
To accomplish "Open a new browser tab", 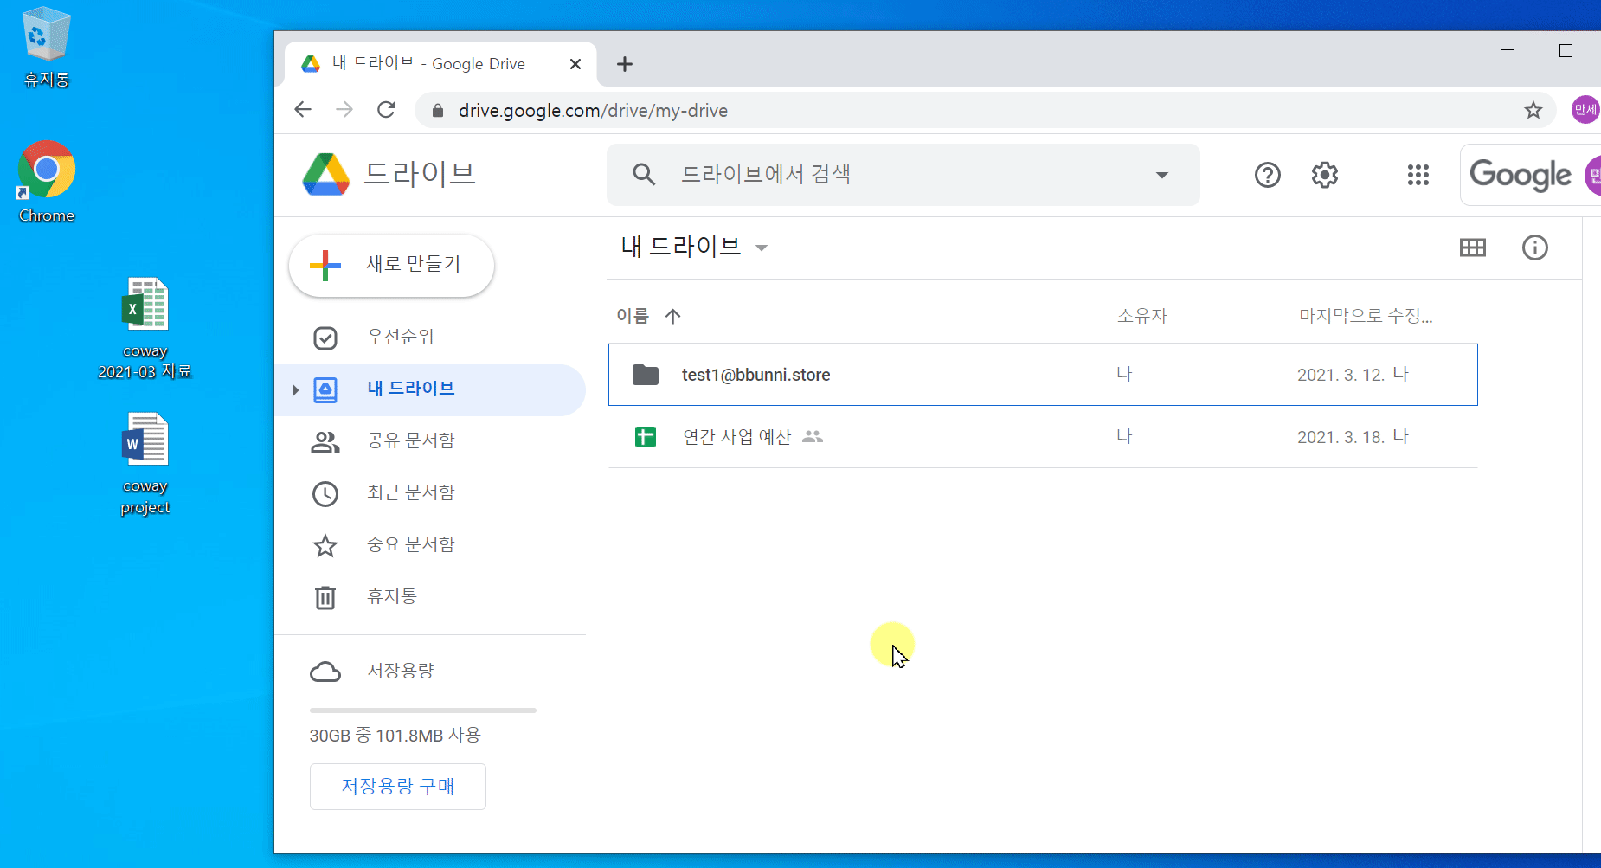I will (x=625, y=64).
